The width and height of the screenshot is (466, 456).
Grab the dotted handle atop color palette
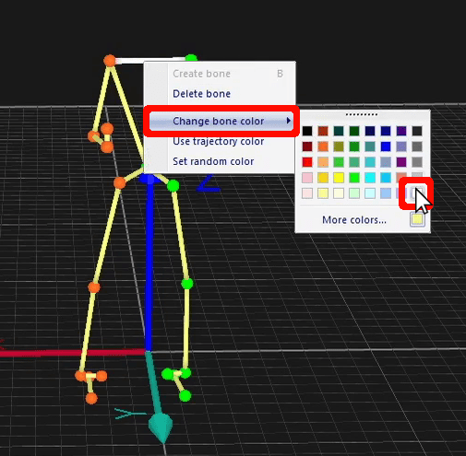coord(362,114)
